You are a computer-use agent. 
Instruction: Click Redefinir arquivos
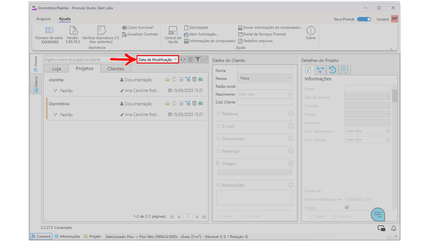(256, 41)
